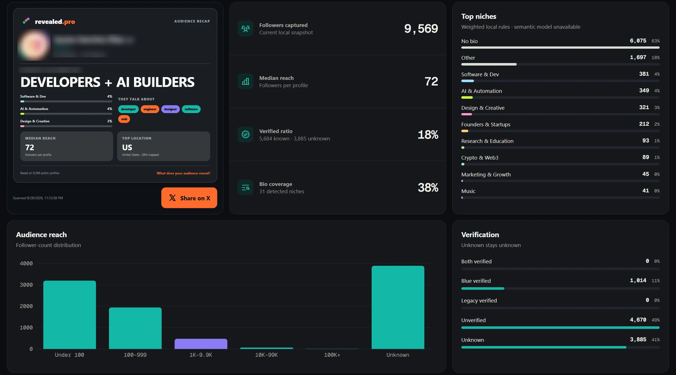The image size is (676, 375).
Task: Click the 'Other' niche progress bar
Action: 560,64
